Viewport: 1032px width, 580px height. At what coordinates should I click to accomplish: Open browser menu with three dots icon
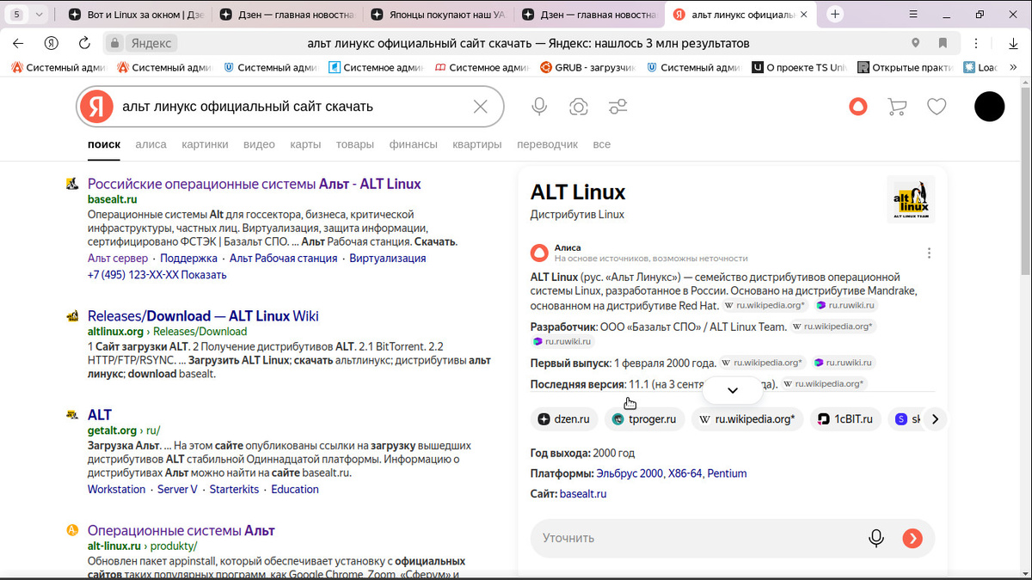[976, 43]
